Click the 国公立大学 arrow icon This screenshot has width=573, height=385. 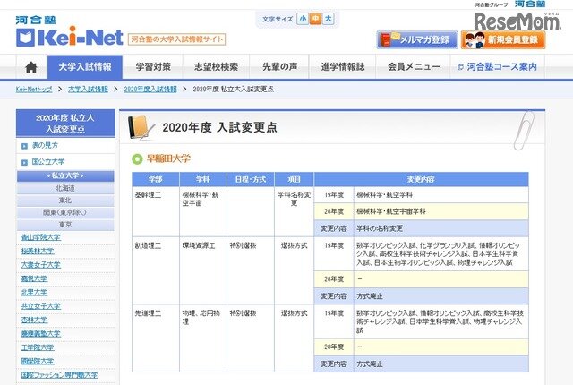(x=24, y=163)
